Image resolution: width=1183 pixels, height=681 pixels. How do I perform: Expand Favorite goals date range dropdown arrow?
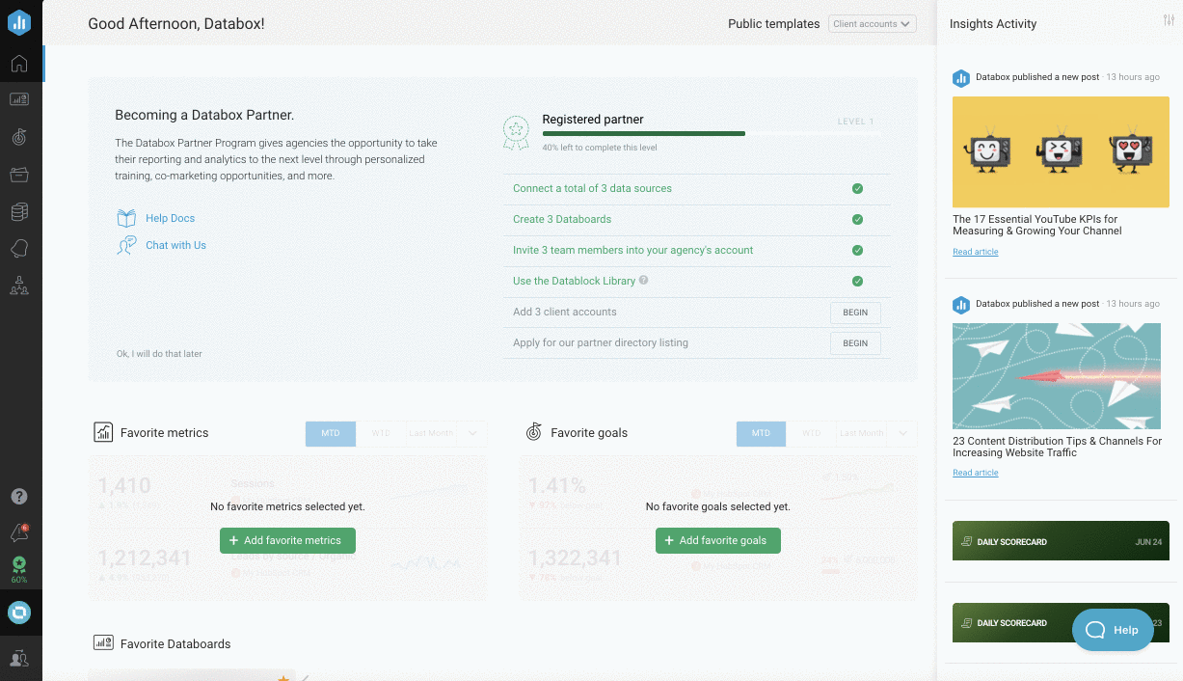tap(903, 433)
